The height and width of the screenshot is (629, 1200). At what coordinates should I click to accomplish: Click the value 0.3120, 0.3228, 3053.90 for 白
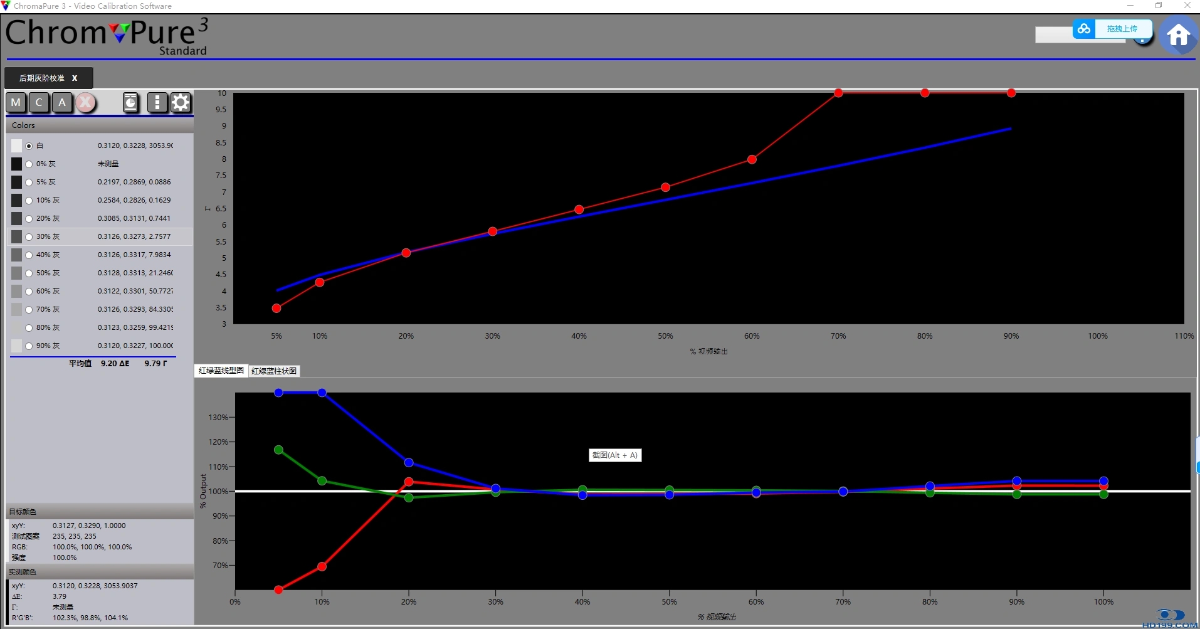tap(135, 145)
